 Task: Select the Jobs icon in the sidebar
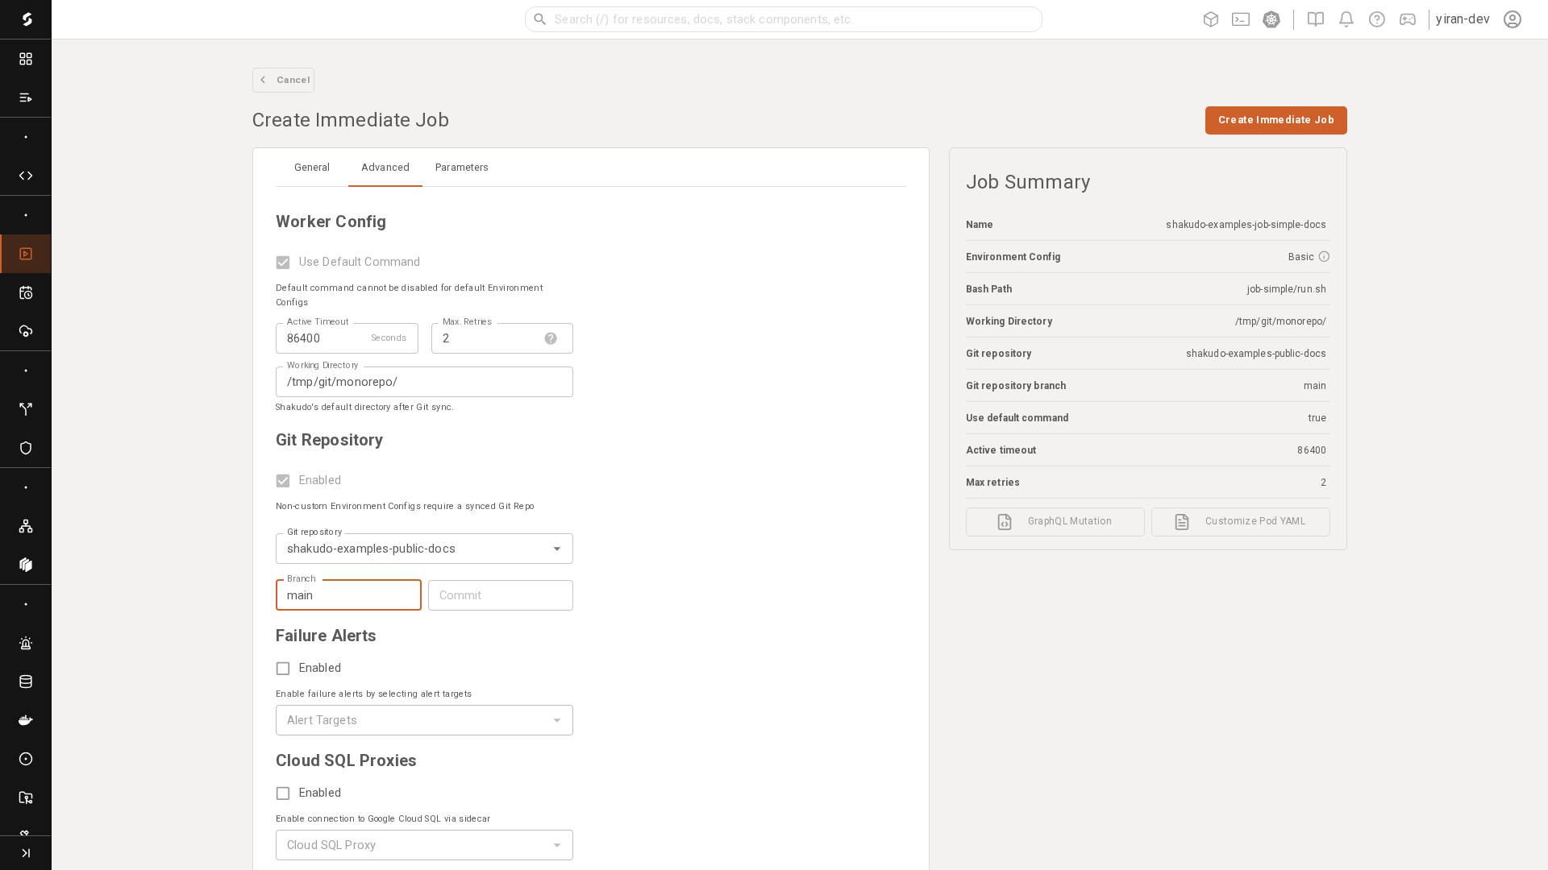(x=26, y=253)
